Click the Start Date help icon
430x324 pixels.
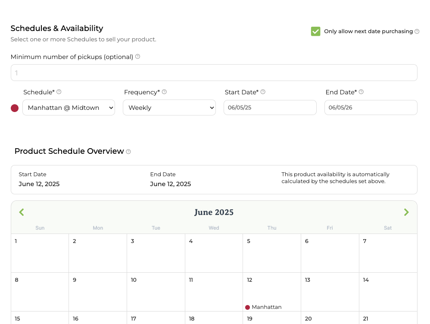coord(263,92)
